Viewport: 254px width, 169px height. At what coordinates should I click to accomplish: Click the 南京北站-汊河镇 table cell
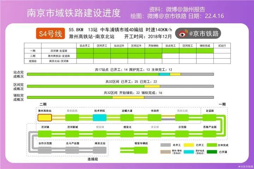click(59, 61)
